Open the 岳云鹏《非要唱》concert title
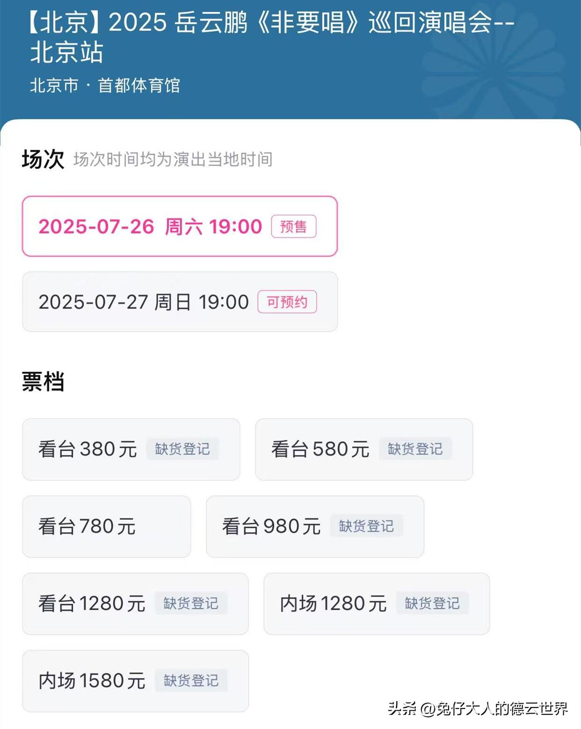Image resolution: width=581 pixels, height=729 pixels. [271, 36]
